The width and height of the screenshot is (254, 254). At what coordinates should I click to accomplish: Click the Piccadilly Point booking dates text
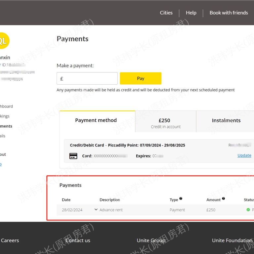(147, 145)
